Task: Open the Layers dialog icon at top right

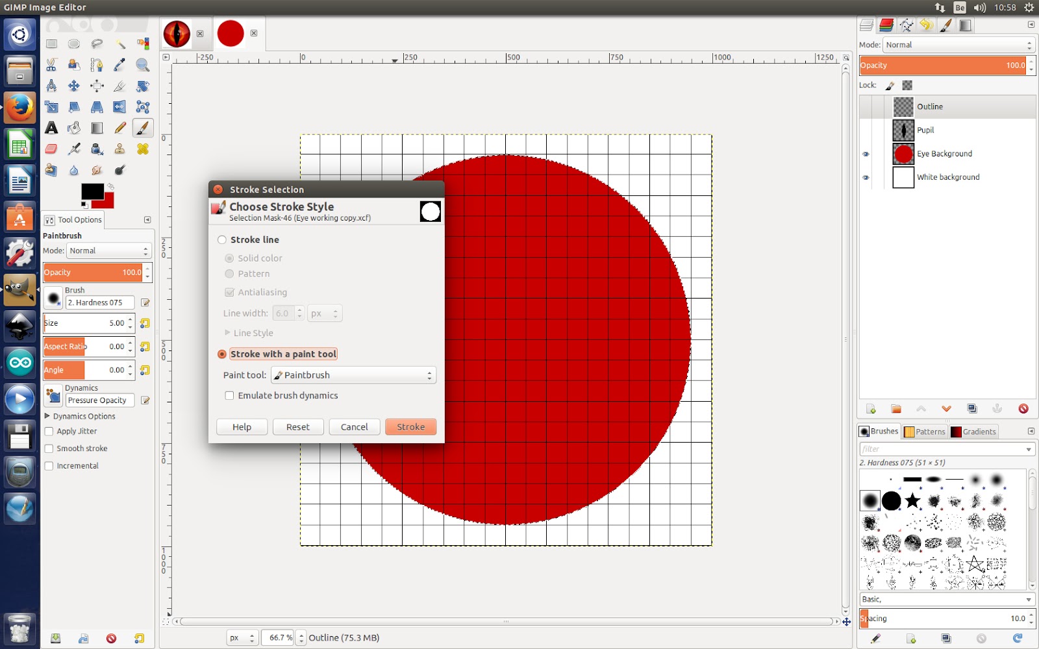Action: coord(866,25)
